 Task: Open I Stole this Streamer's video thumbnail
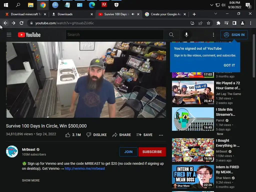[x=193, y=119]
